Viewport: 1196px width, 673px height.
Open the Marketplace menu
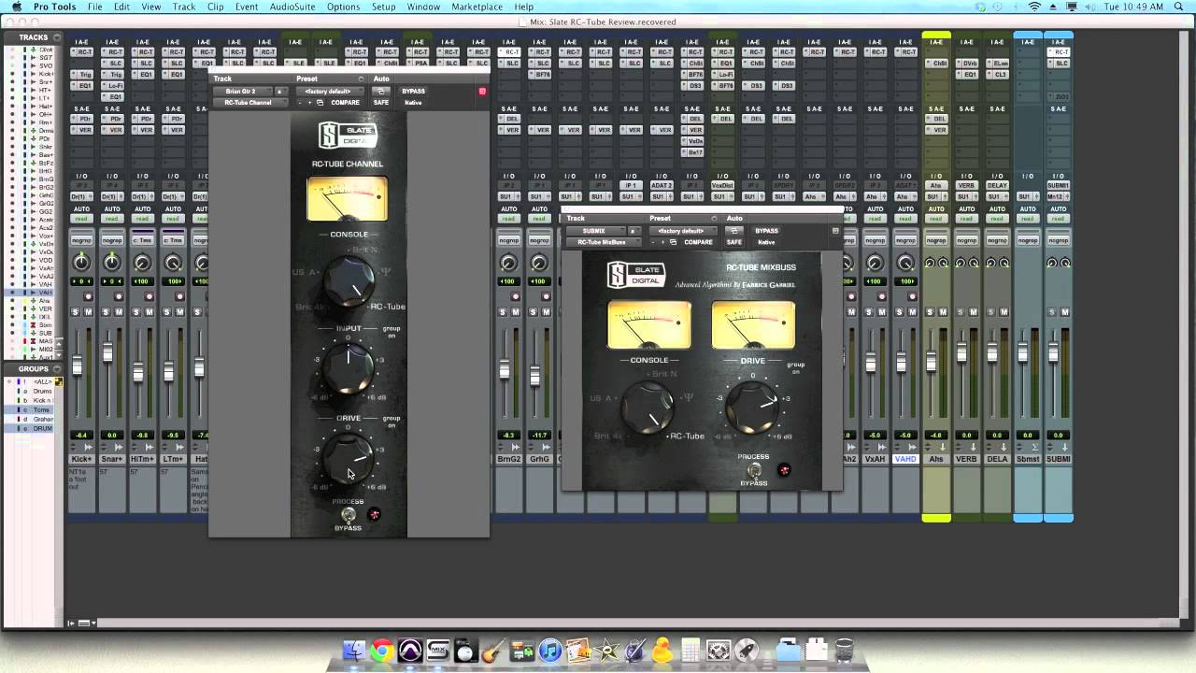pyautogui.click(x=477, y=7)
